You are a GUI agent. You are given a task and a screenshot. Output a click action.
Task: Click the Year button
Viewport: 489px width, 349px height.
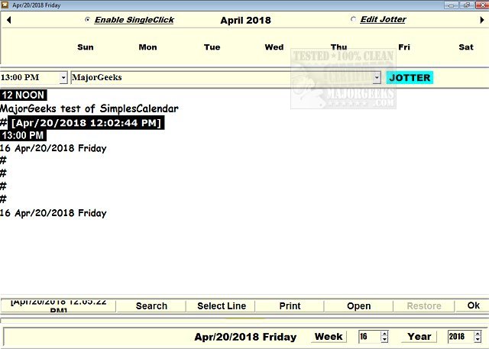pos(419,337)
